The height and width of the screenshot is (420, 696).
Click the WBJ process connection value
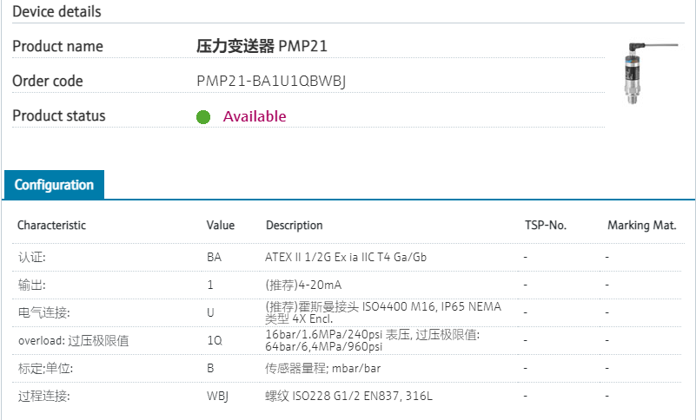[217, 397]
